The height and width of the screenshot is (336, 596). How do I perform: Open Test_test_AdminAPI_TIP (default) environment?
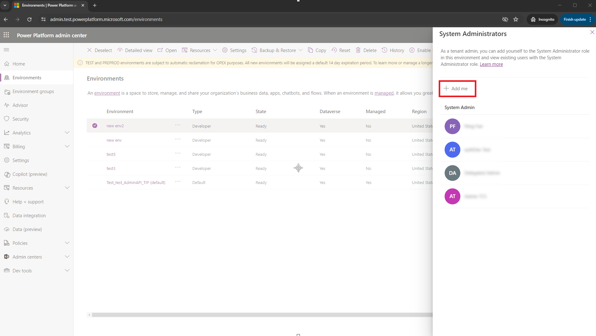coord(136,182)
